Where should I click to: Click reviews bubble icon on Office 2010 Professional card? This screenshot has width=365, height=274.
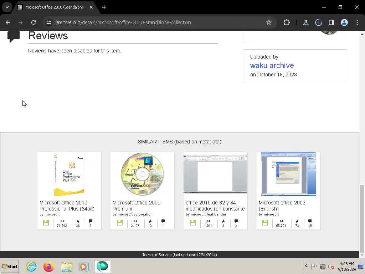91,221
